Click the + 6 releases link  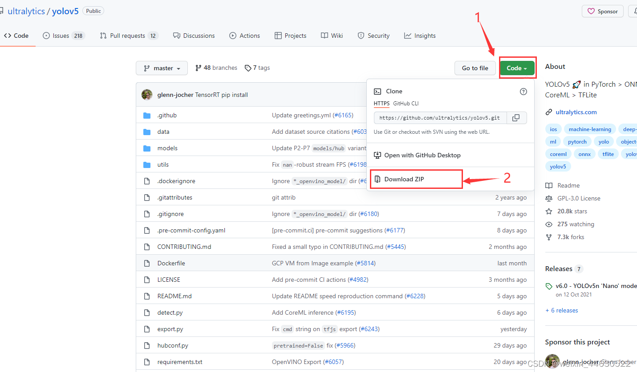click(562, 311)
